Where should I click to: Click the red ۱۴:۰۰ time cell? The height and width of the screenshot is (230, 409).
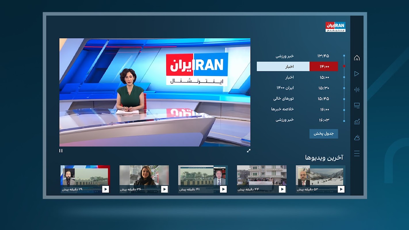324,66
